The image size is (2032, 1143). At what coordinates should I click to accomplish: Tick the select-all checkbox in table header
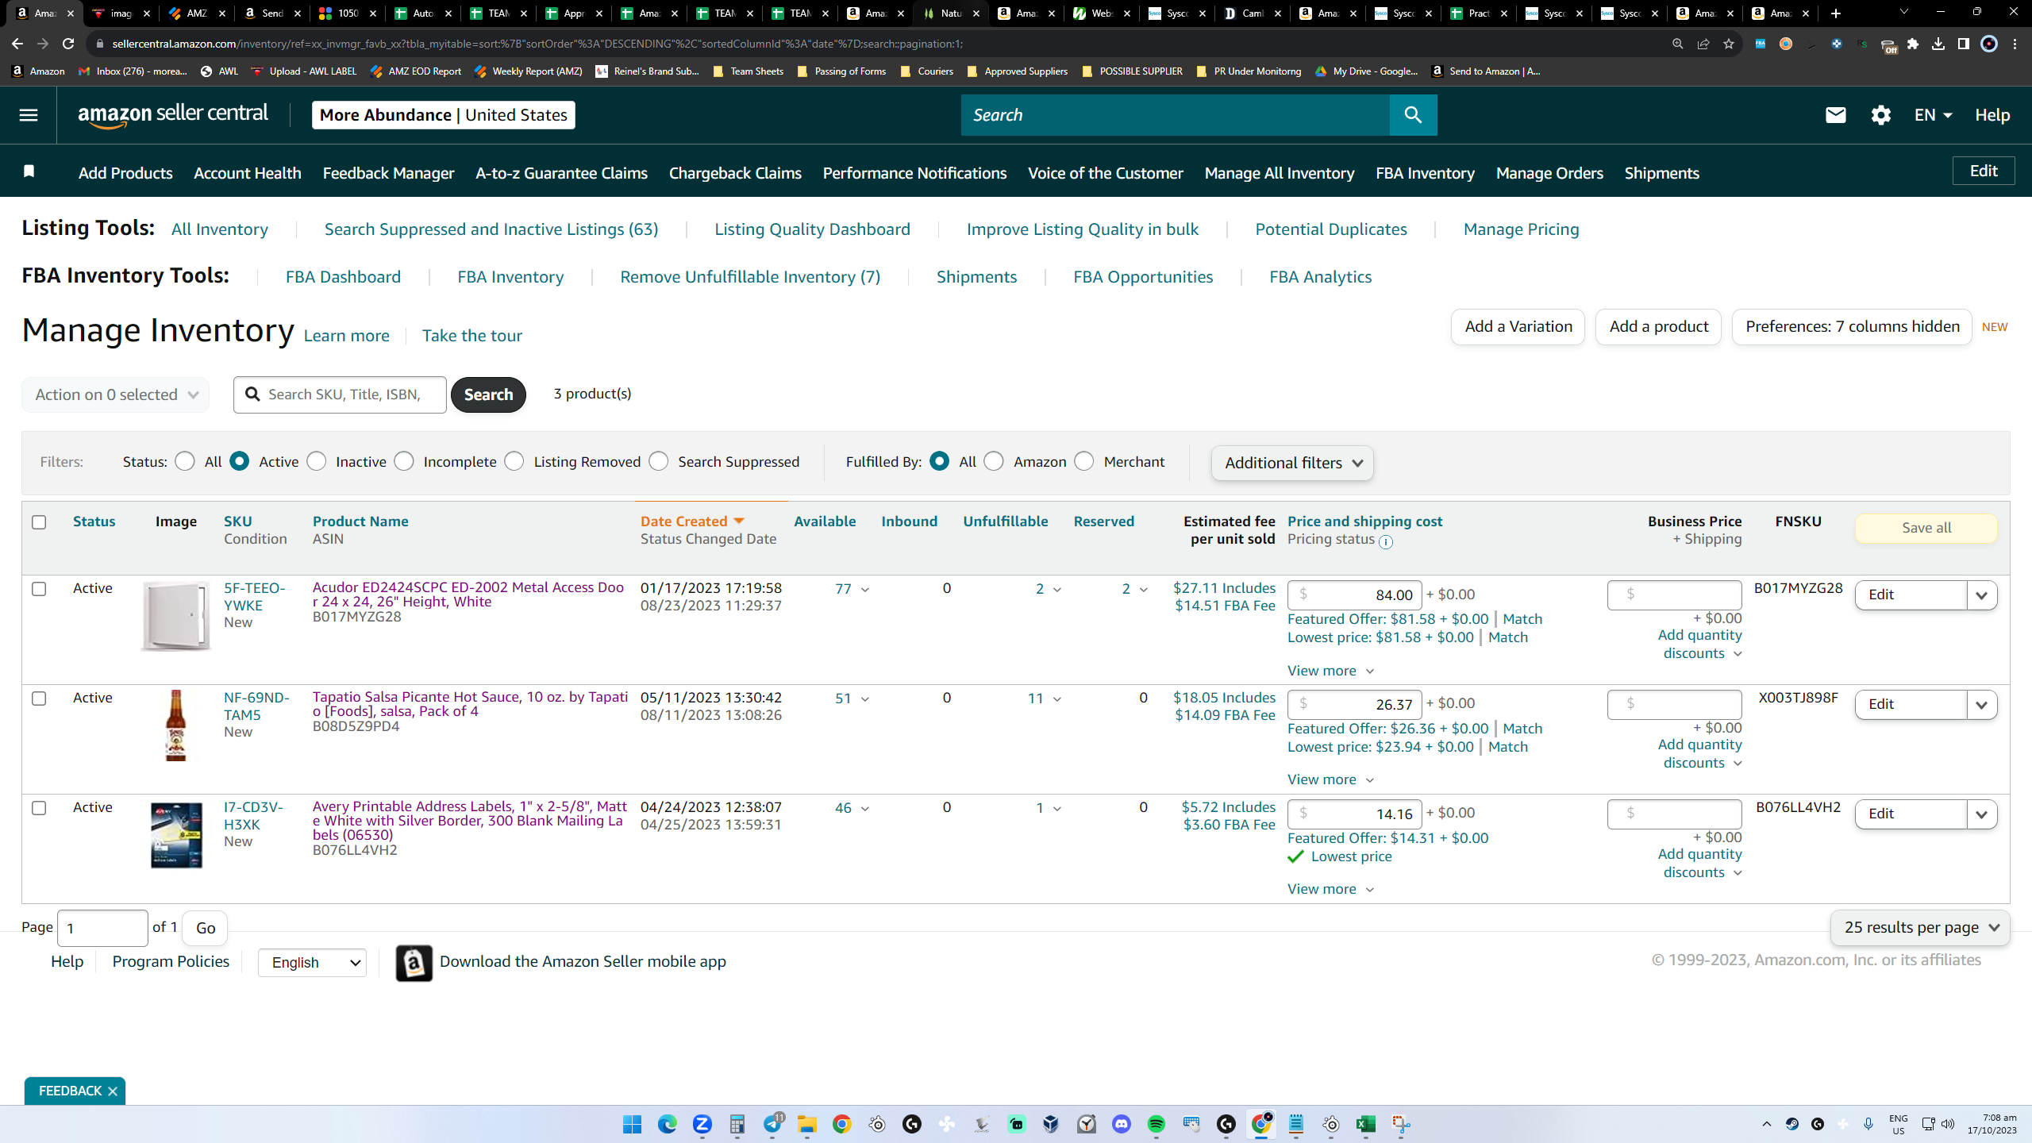coord(39,522)
